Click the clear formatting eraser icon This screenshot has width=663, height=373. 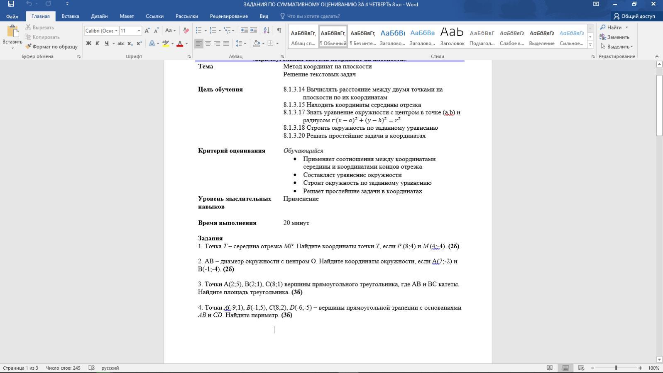[x=186, y=30]
